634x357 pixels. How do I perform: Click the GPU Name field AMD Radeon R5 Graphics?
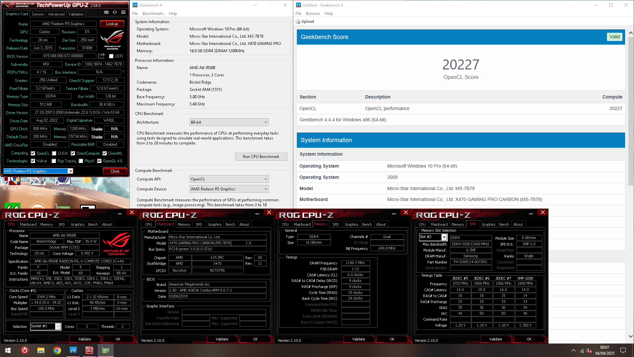pyautogui.click(x=63, y=24)
